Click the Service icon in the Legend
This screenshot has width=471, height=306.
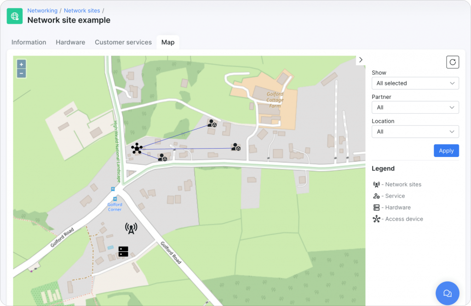(377, 196)
